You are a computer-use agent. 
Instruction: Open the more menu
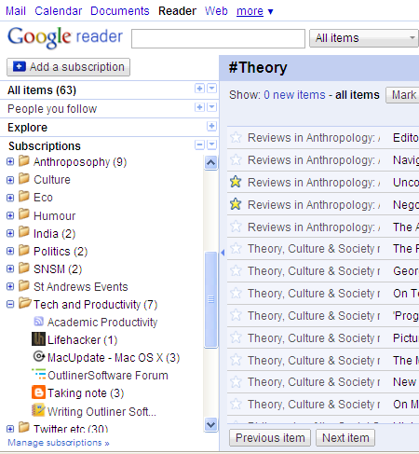[x=254, y=11]
